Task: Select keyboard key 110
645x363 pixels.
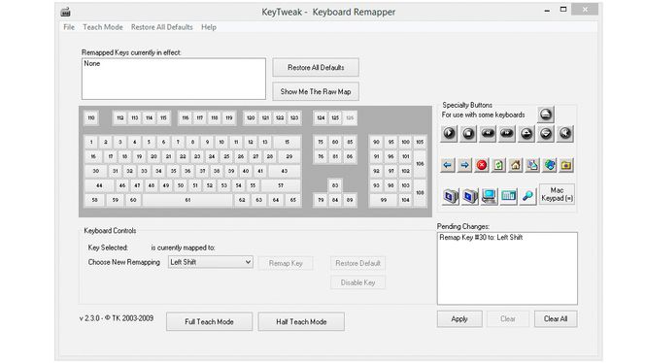Action: pyautogui.click(x=91, y=118)
